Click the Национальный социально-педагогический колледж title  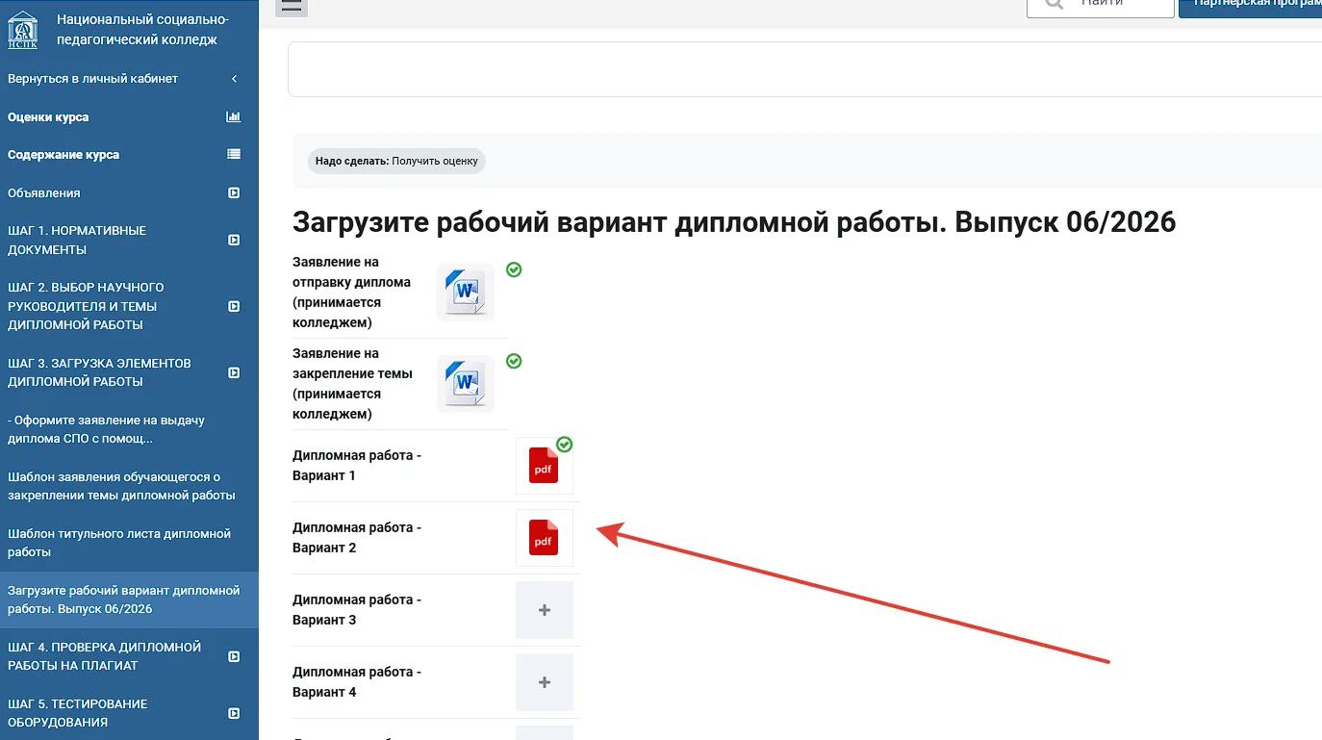[142, 30]
